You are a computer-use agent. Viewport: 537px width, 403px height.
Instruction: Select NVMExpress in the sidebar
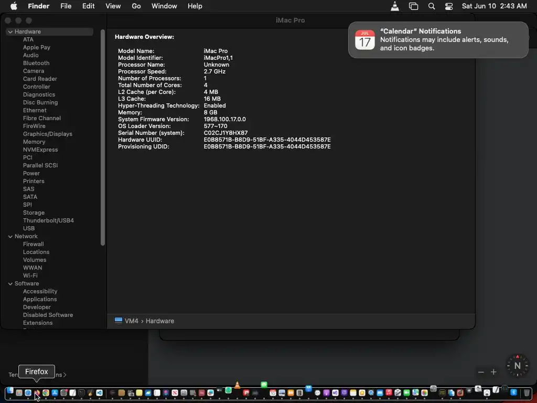40,150
